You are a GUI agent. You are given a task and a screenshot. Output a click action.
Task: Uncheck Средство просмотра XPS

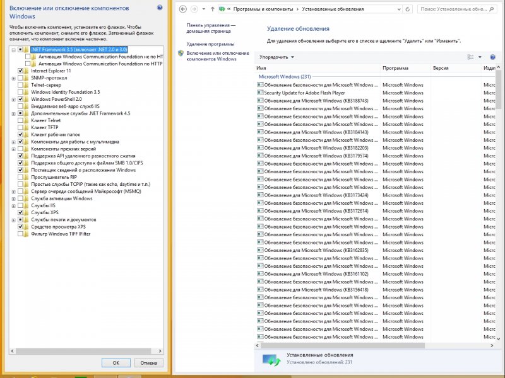pyautogui.click(x=20, y=227)
